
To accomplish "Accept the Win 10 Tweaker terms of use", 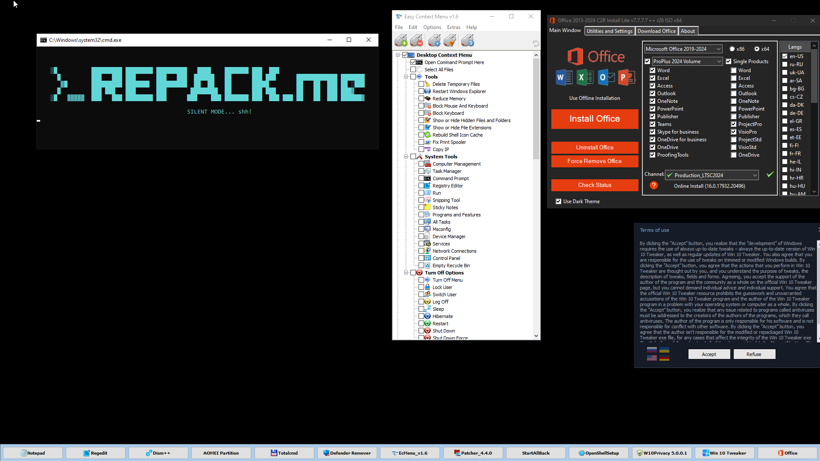I will click(709, 354).
